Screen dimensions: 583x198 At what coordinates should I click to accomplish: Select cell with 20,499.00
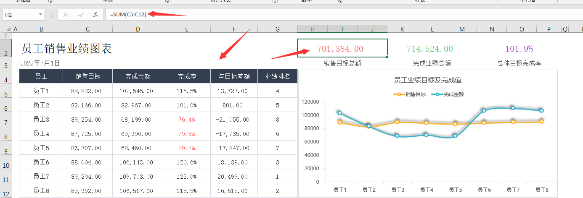click(x=234, y=177)
